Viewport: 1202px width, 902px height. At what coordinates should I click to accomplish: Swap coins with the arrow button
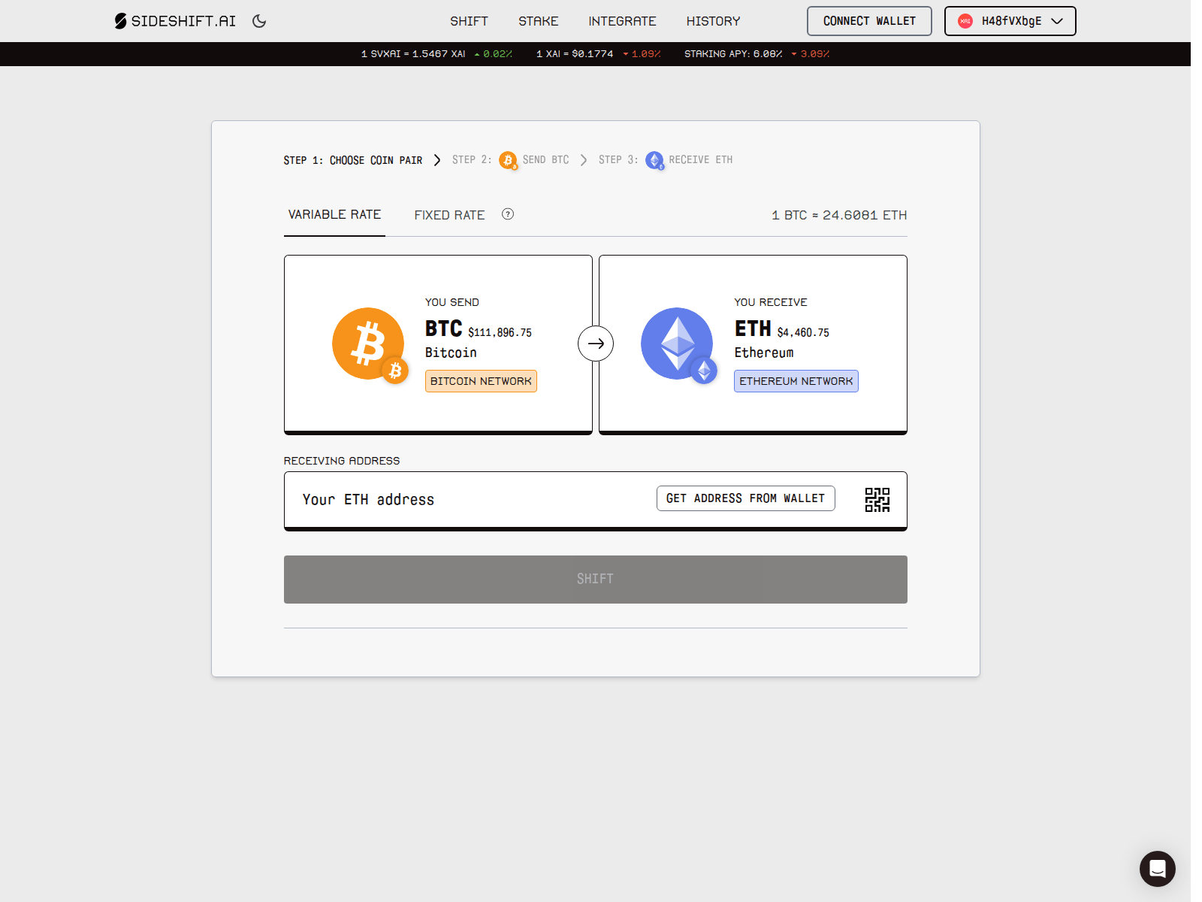[596, 344]
